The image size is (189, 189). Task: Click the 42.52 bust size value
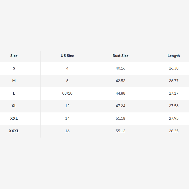(x=120, y=81)
